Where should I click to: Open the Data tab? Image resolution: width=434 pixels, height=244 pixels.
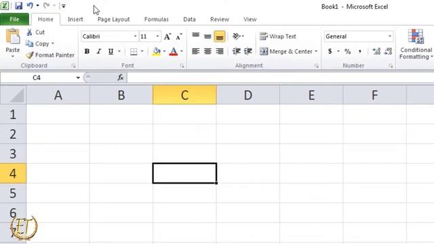[189, 20]
